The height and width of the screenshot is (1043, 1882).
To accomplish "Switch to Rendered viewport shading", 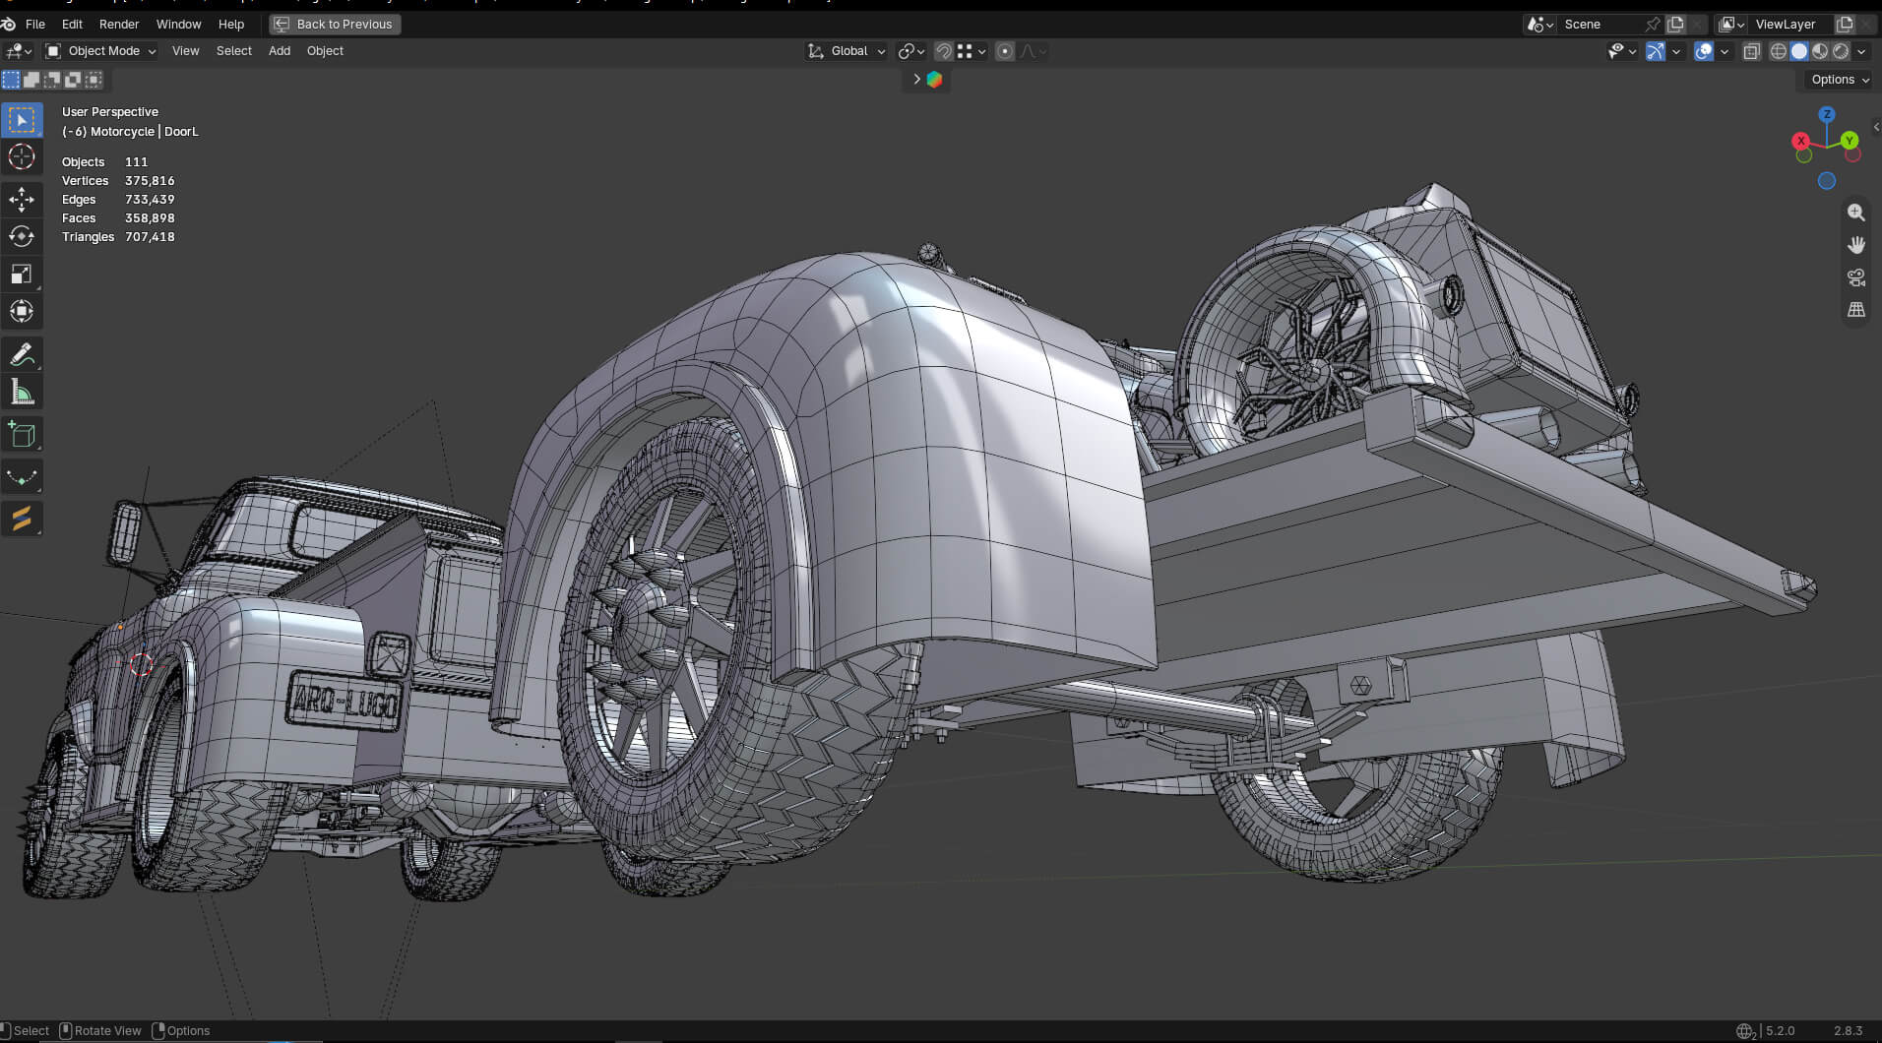I will [x=1840, y=52].
